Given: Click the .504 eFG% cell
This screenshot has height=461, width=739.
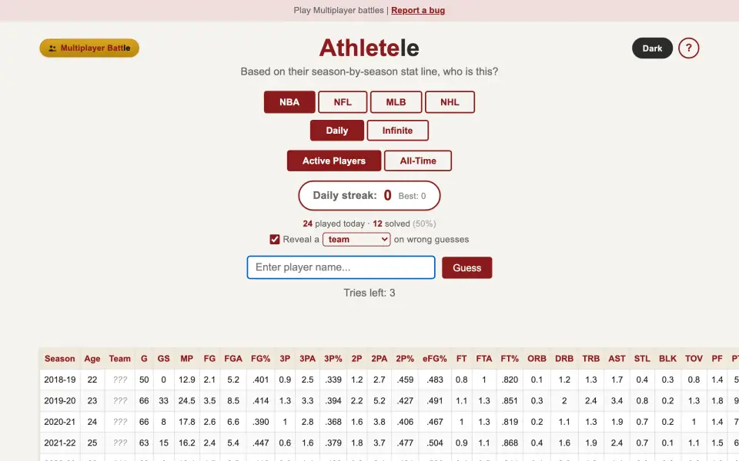Looking at the screenshot, I should tap(434, 443).
